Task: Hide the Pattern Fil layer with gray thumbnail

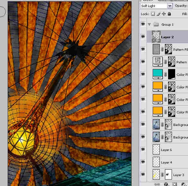Action: click(143, 49)
